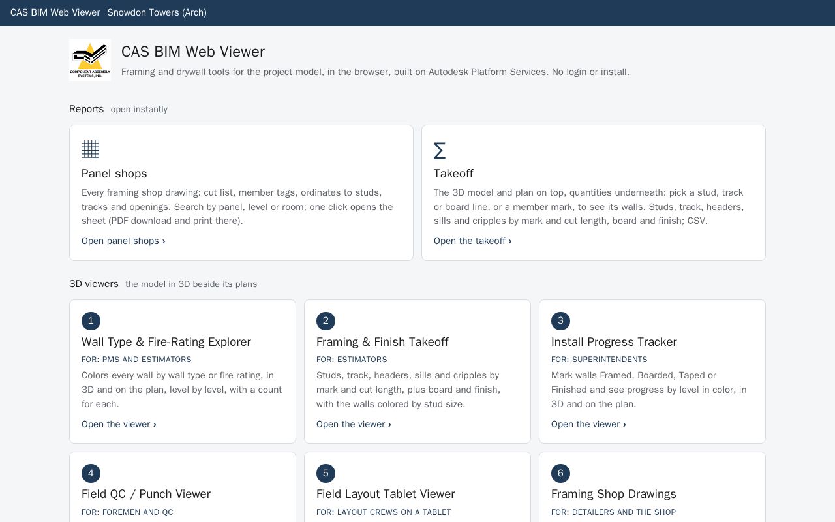
Task: Click the number 1 badge for Wall Type Explorer
Action: pyautogui.click(x=91, y=321)
